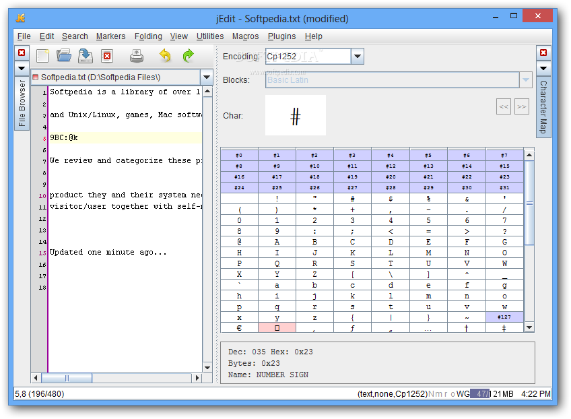Viewport: 571px width, 419px height.
Task: Toggle the Character Map side tab
Action: click(x=543, y=107)
